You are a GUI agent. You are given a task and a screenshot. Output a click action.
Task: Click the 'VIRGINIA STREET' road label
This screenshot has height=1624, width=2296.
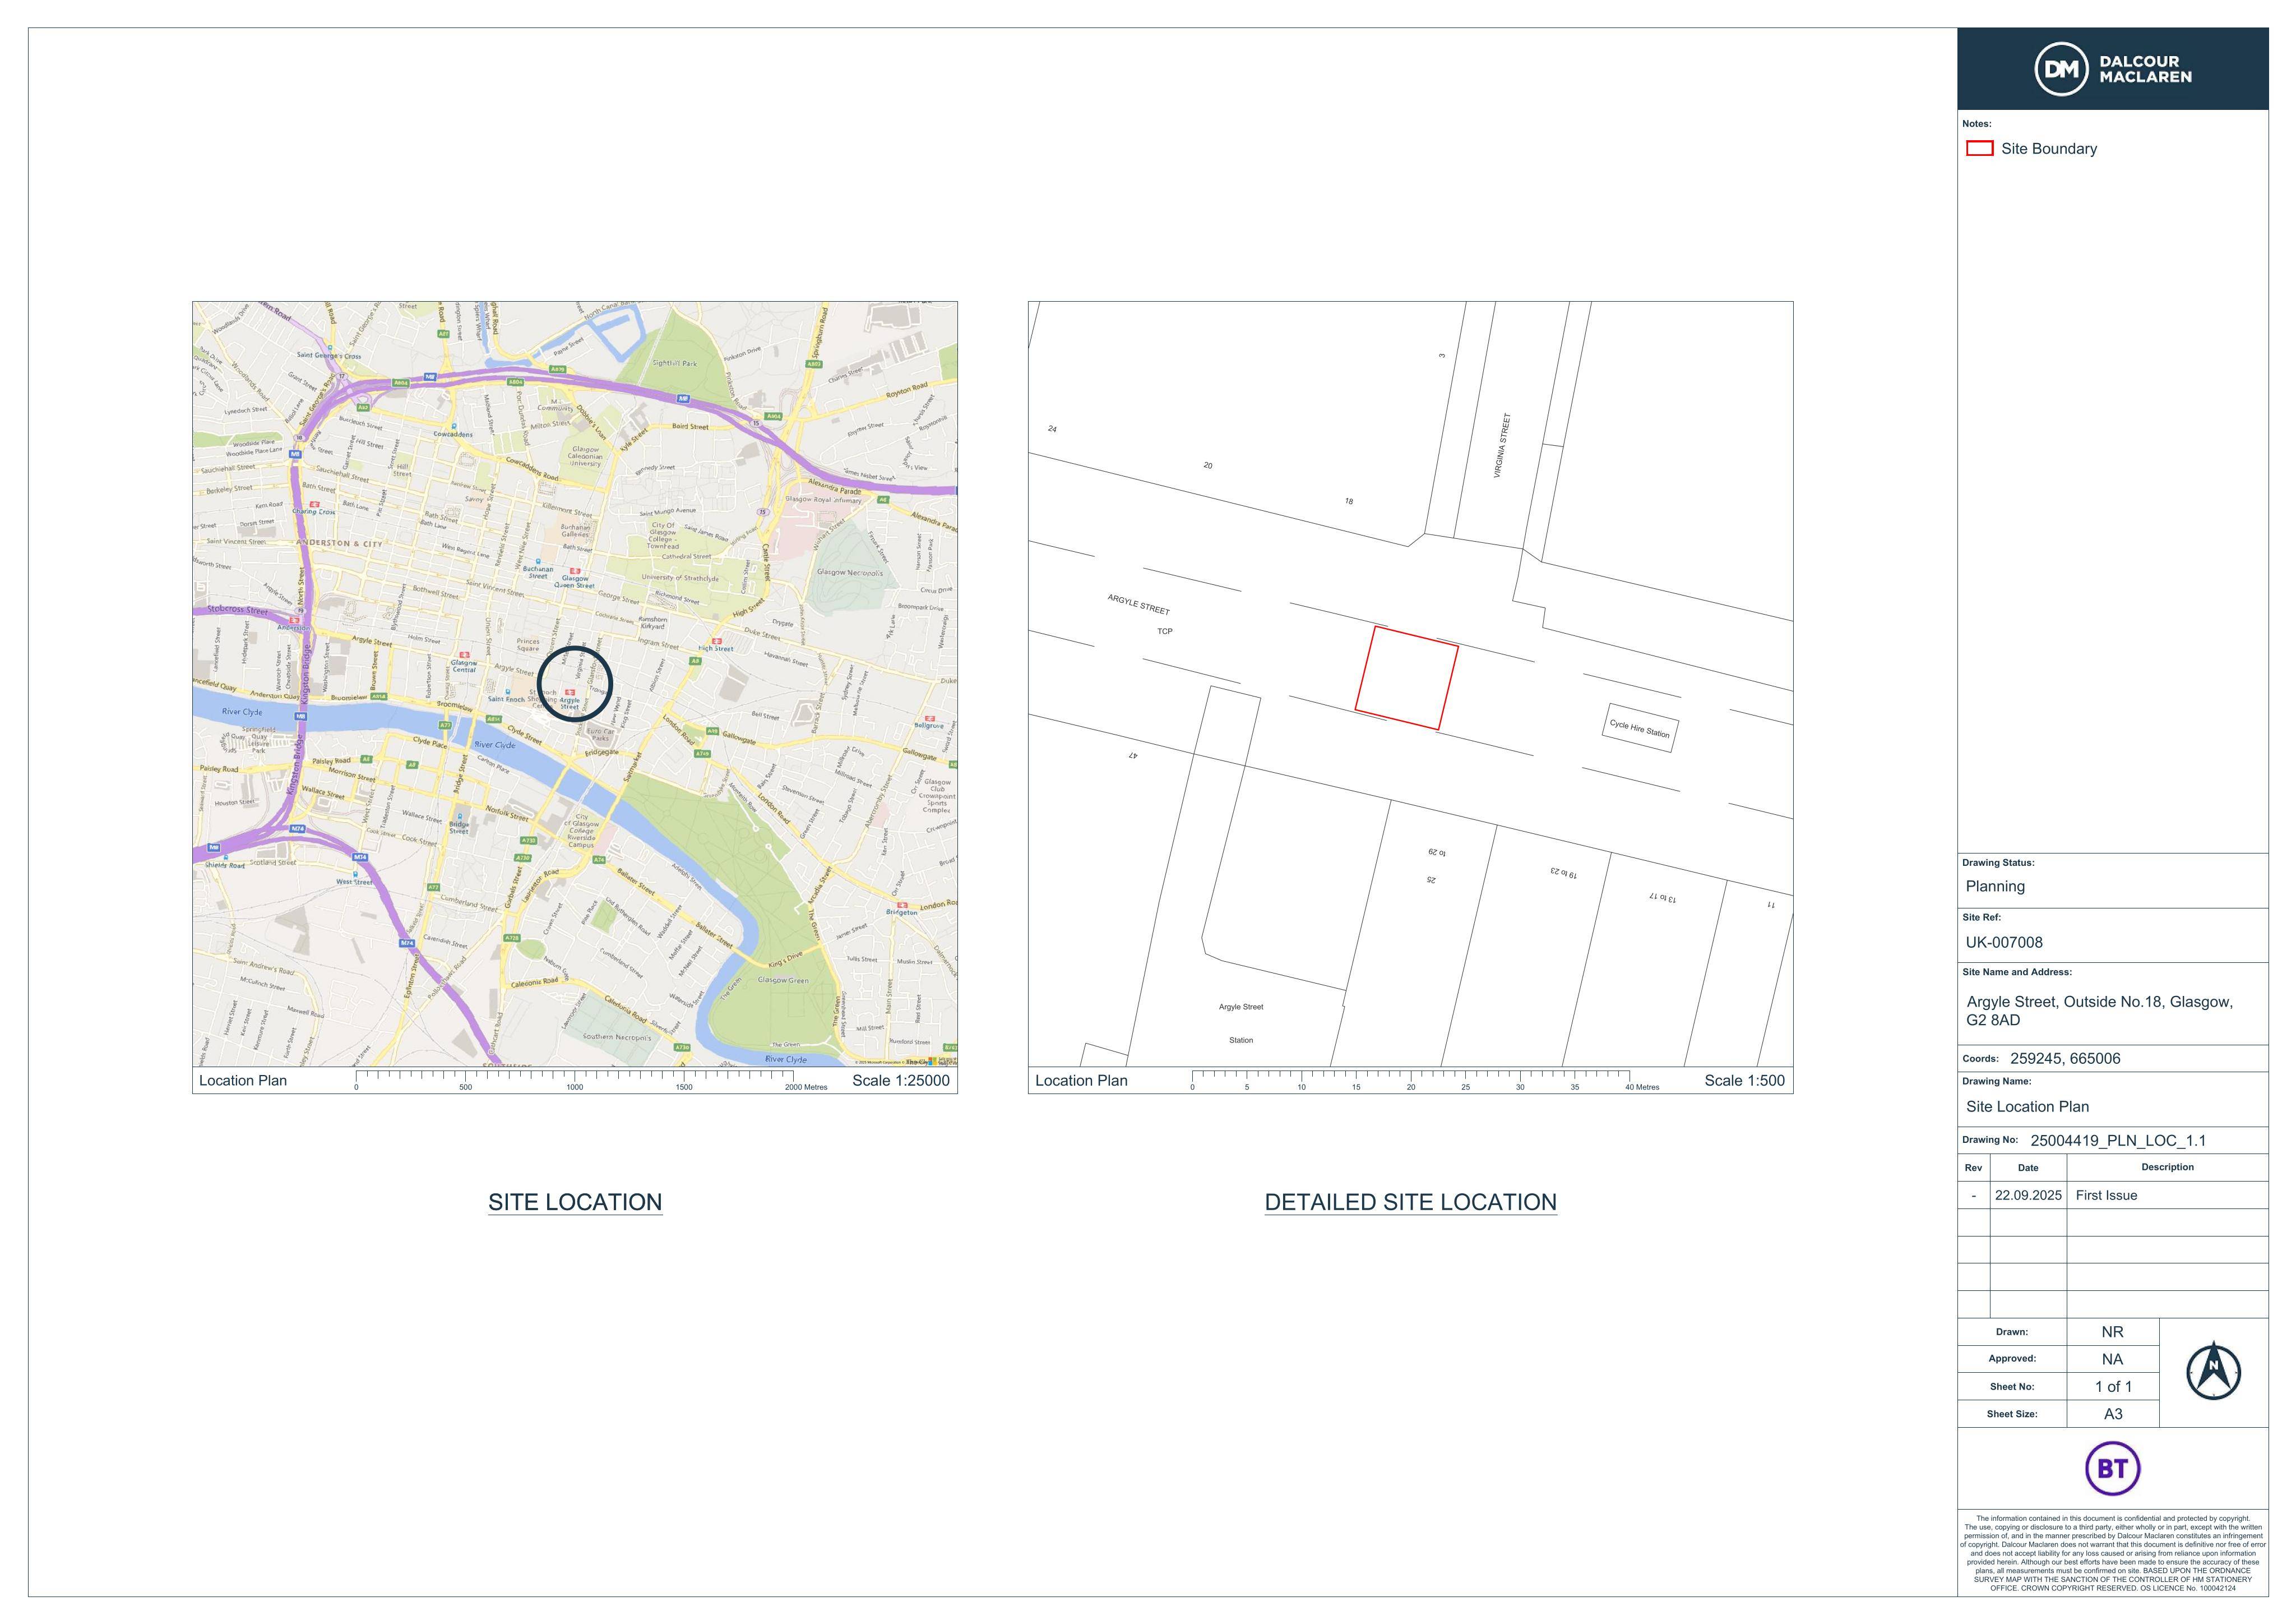coord(1502,445)
